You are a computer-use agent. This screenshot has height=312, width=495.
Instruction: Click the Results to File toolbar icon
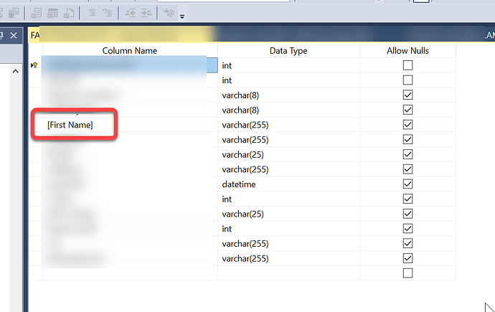click(69, 13)
